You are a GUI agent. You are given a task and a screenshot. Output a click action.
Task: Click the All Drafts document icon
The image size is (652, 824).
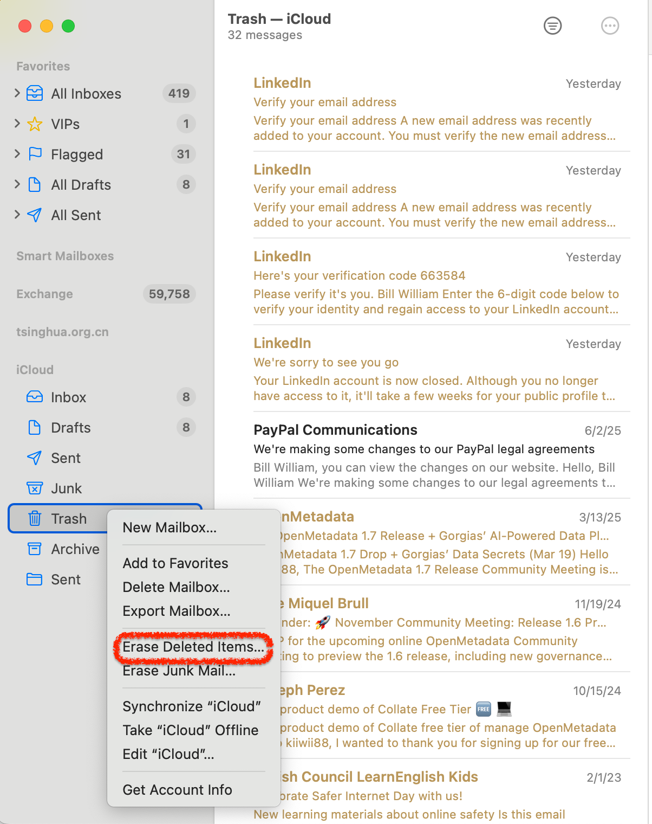(x=35, y=184)
